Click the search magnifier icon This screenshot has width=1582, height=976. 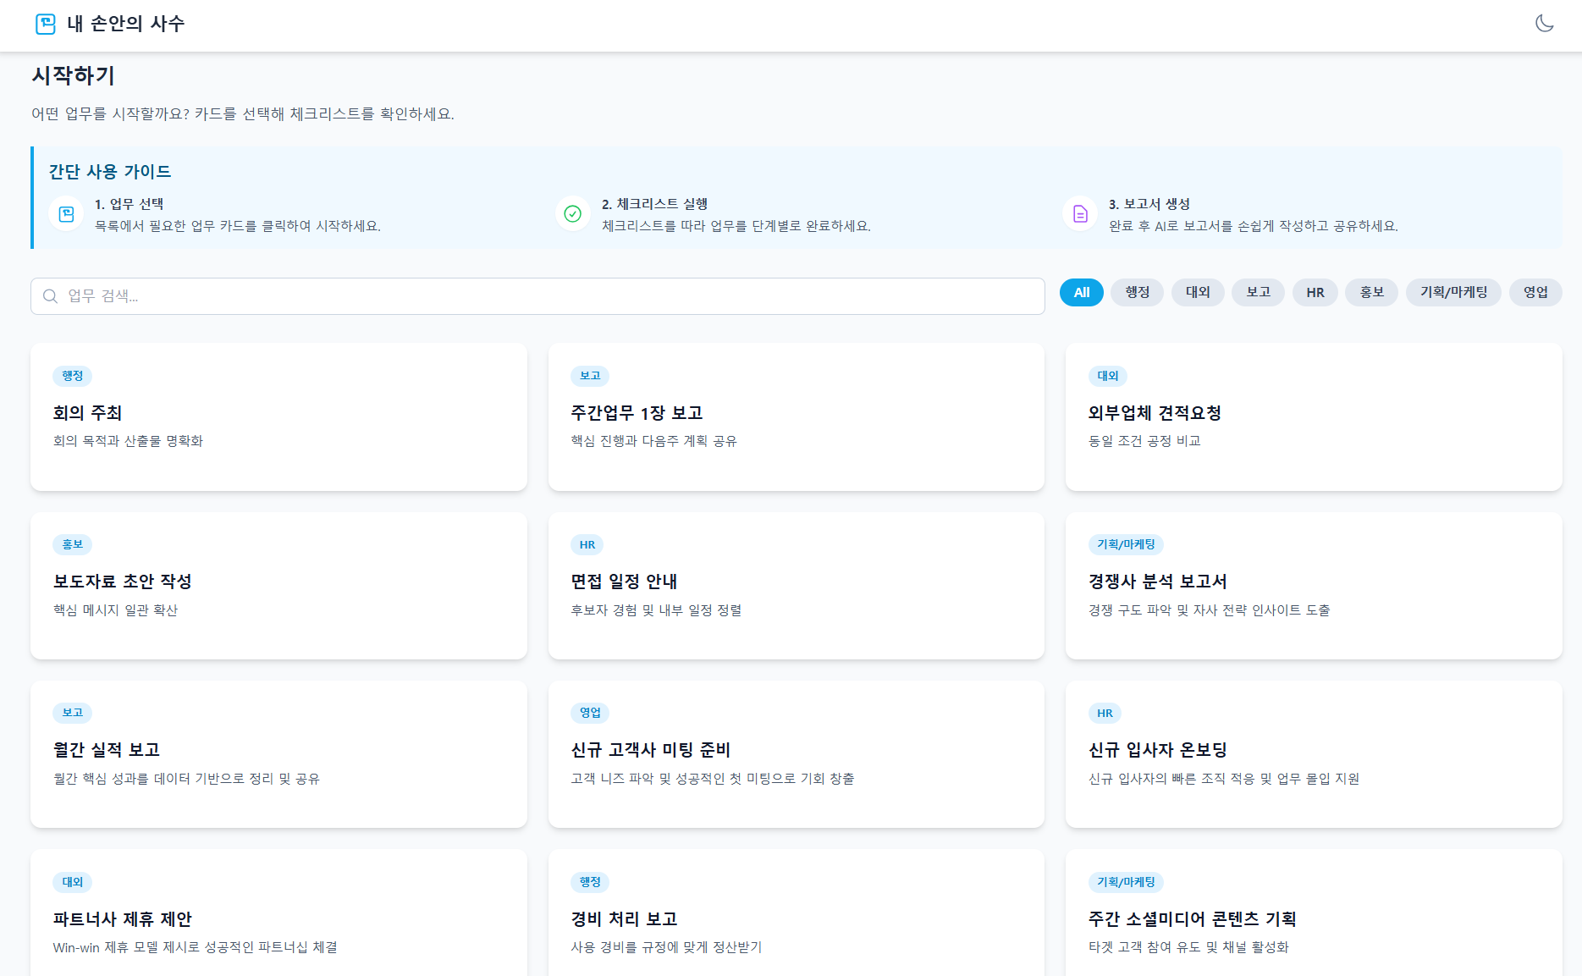click(x=51, y=296)
